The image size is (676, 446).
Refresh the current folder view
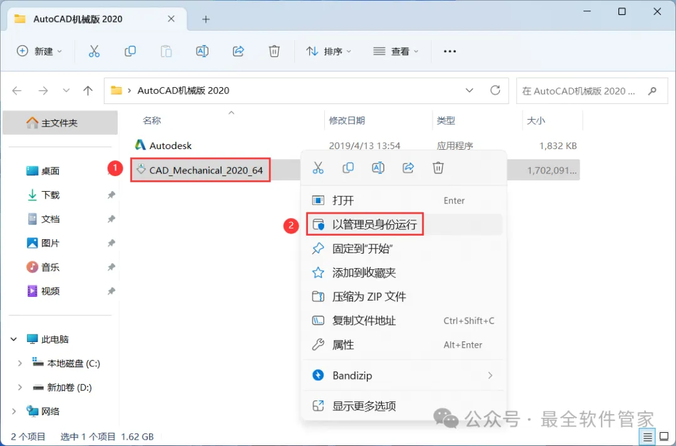tap(495, 90)
